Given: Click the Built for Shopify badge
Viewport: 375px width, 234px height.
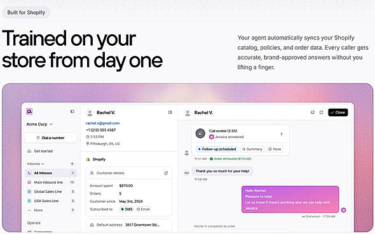Looking at the screenshot, I should [x=26, y=13].
